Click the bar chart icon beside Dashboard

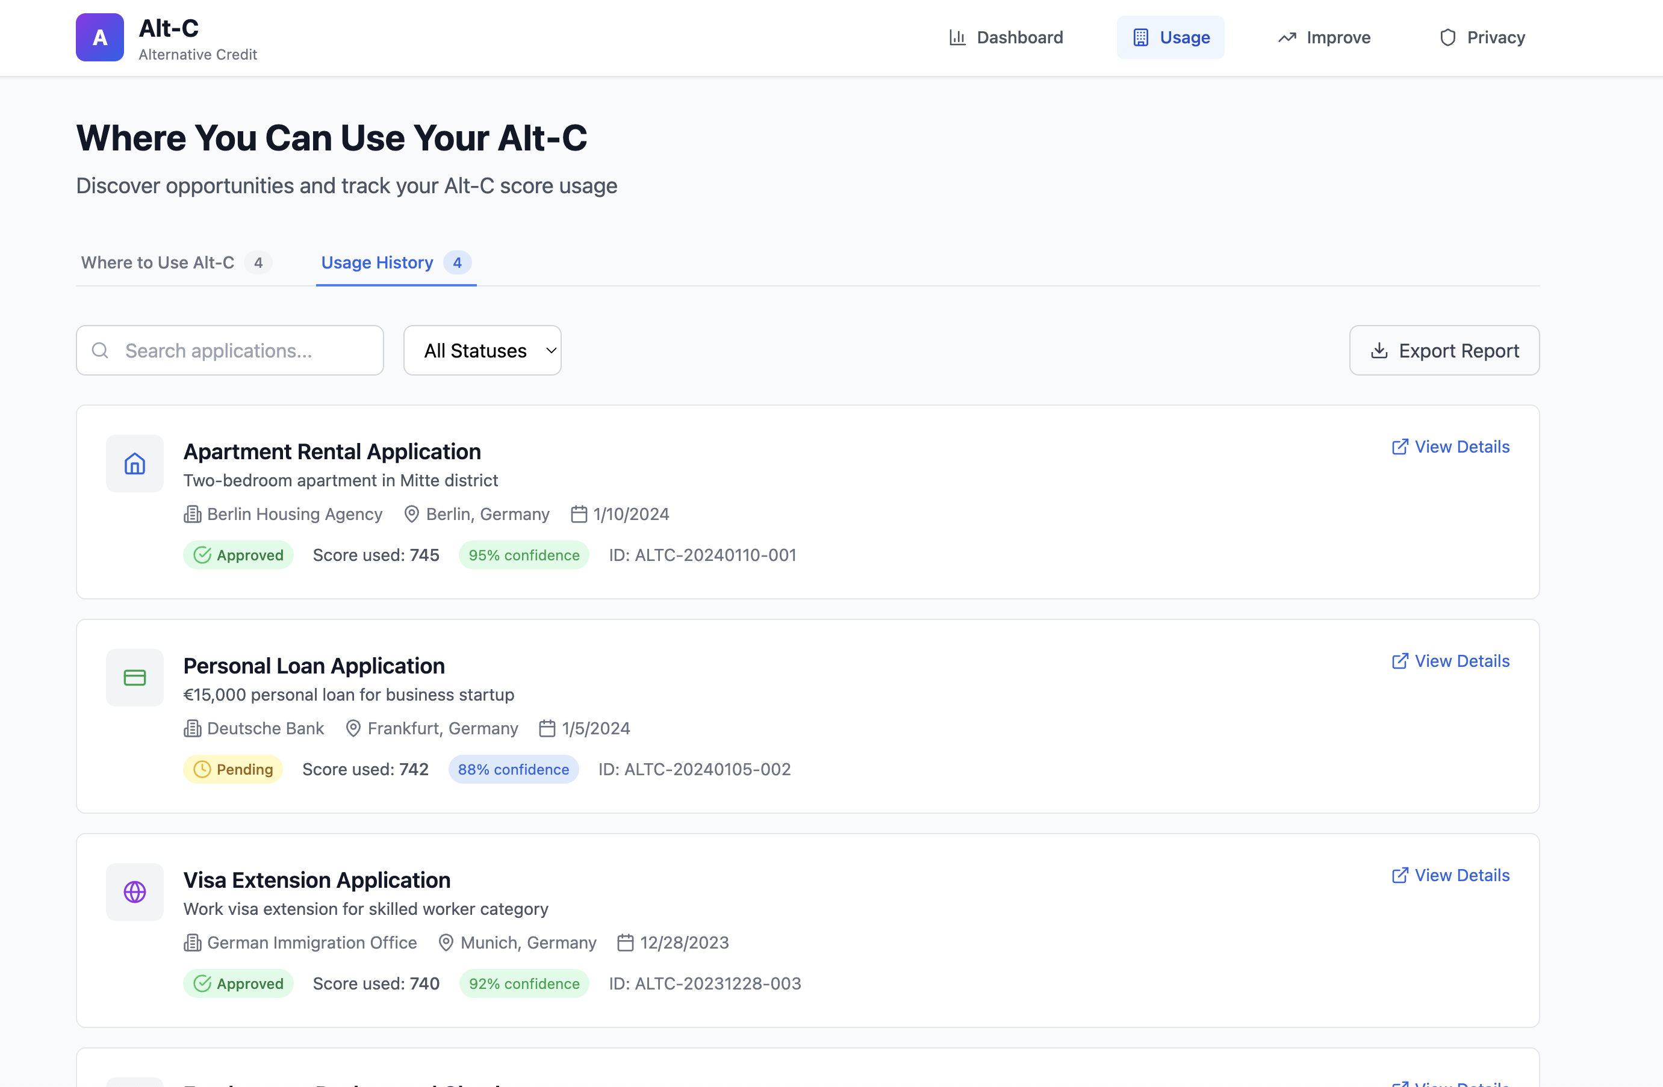(957, 38)
